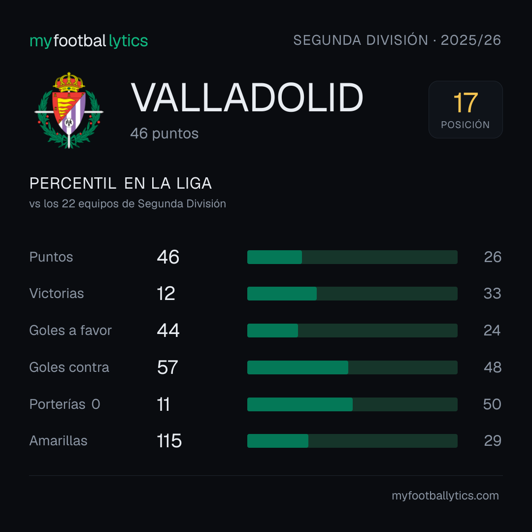
Task: Click the position 17 badge
Action: (x=465, y=109)
